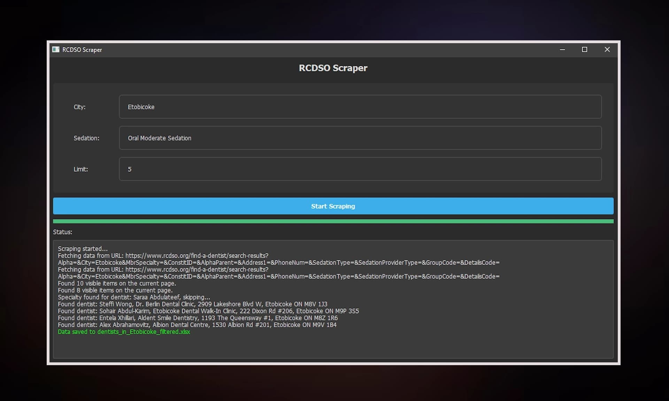Click the 'Found 8 visible items' log line
The image size is (669, 401).
115,290
